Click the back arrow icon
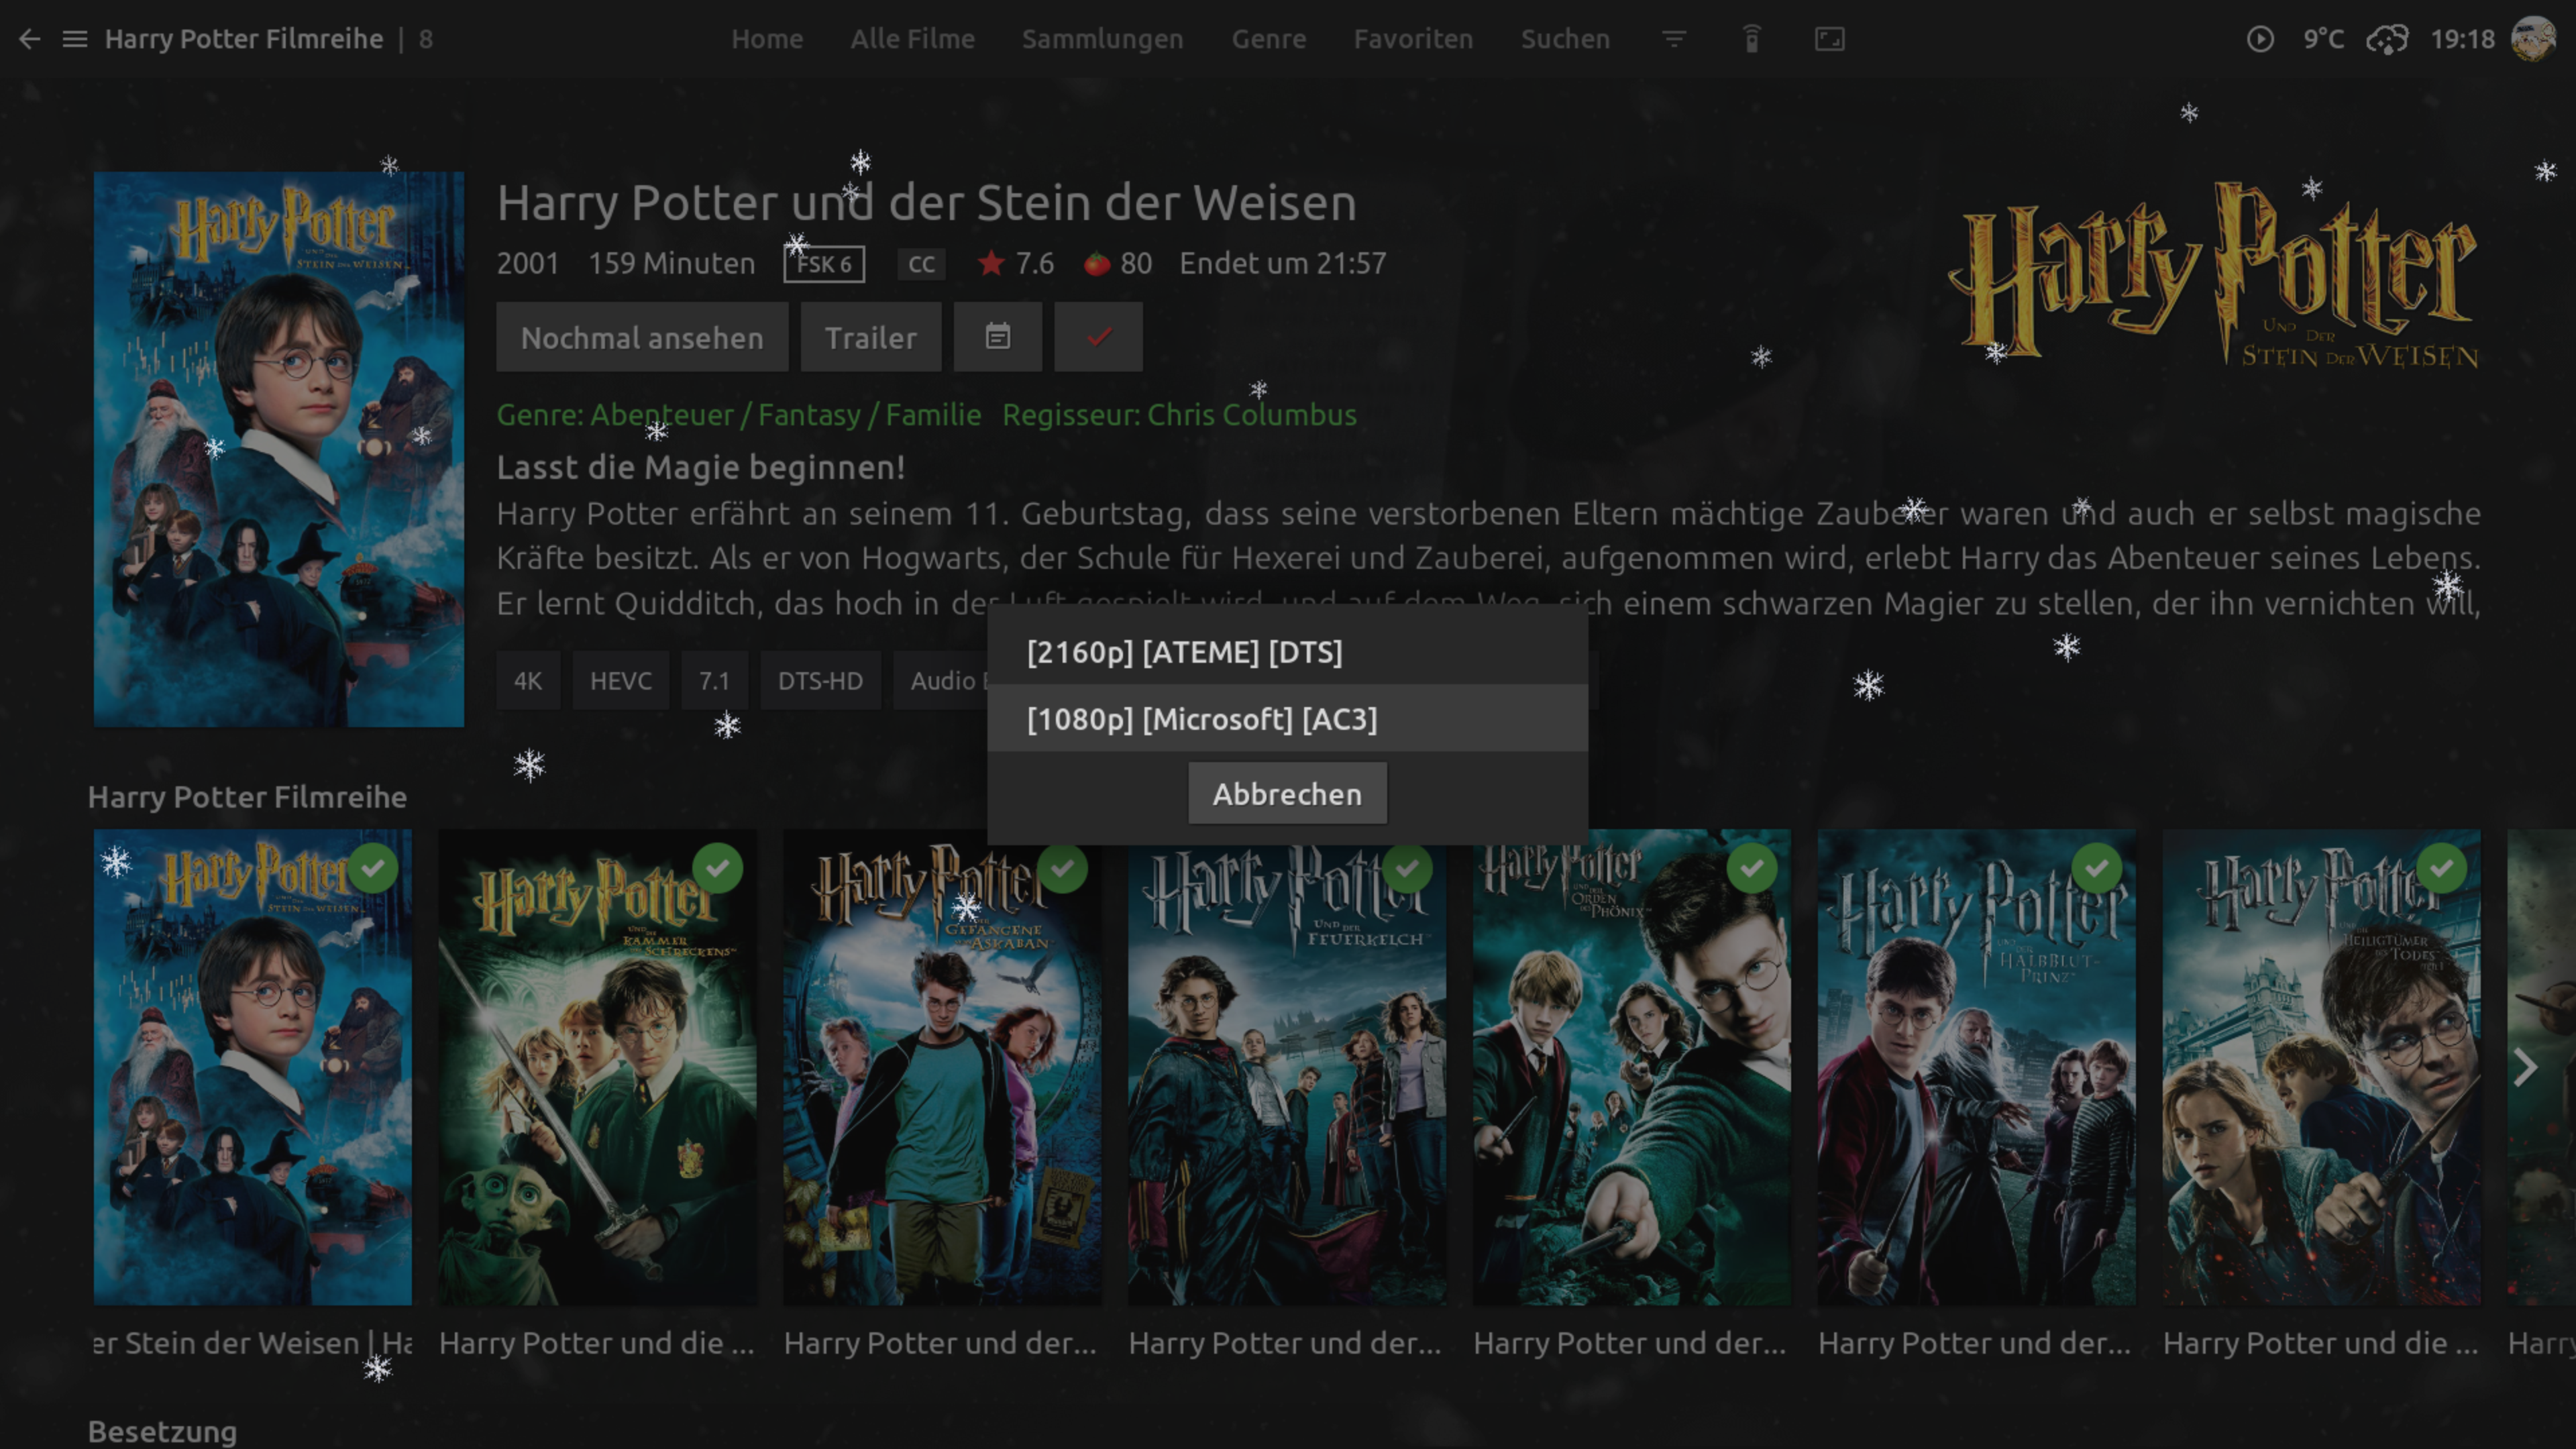Viewport: 2576px width, 1449px height. coord(30,39)
